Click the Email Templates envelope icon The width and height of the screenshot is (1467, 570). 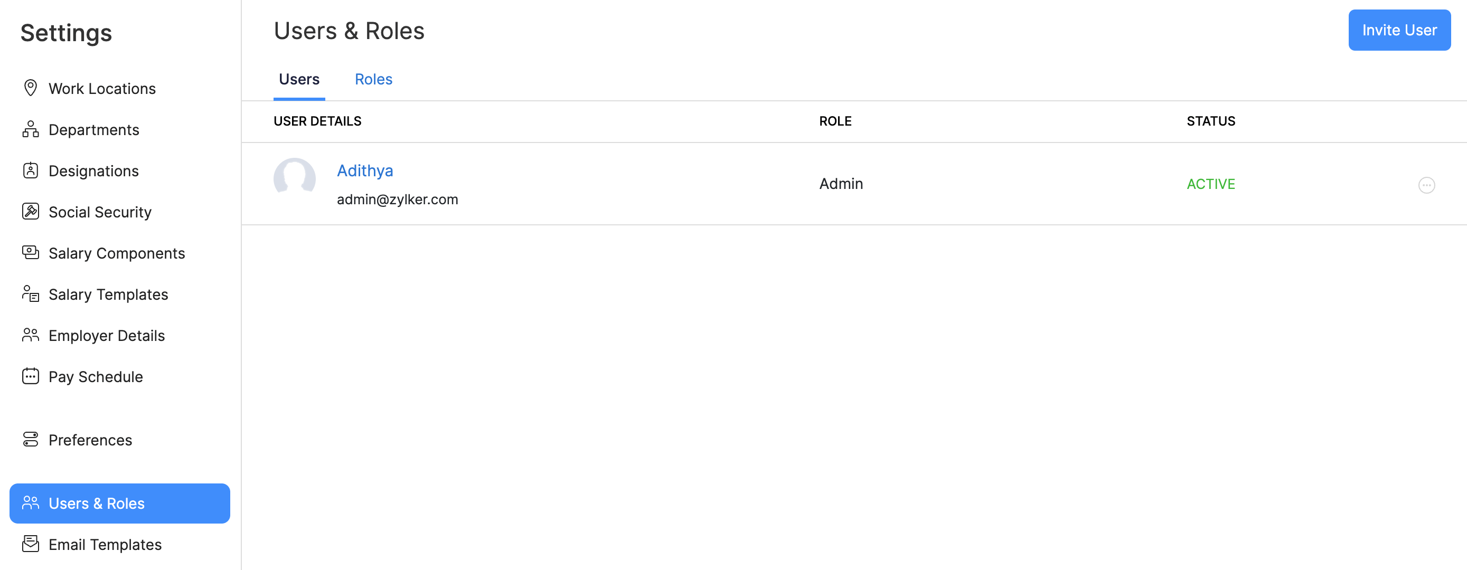[30, 544]
